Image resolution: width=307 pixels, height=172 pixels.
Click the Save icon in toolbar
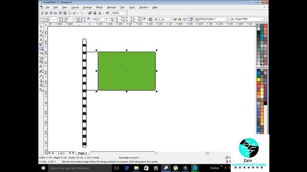tap(51, 13)
